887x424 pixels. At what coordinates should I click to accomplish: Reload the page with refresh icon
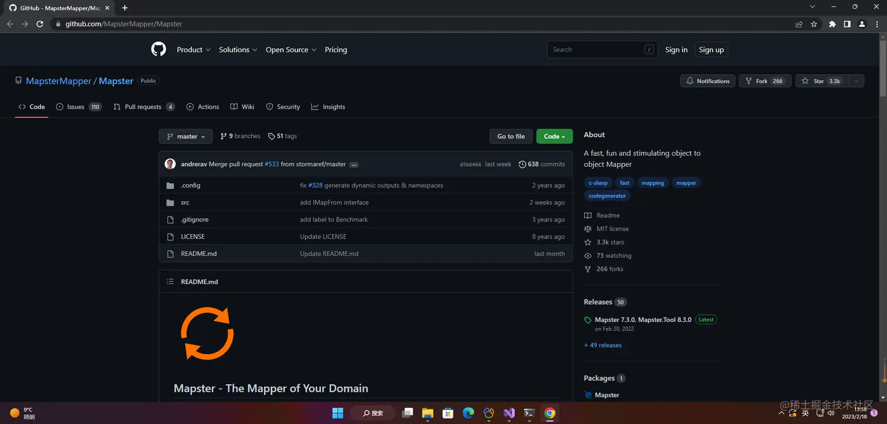40,24
